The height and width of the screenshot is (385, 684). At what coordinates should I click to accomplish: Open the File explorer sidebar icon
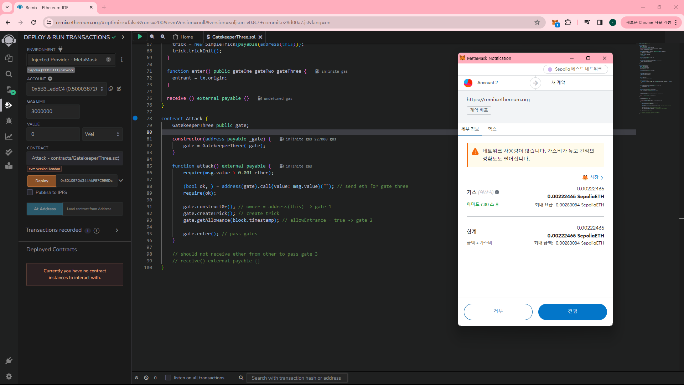tap(9, 58)
